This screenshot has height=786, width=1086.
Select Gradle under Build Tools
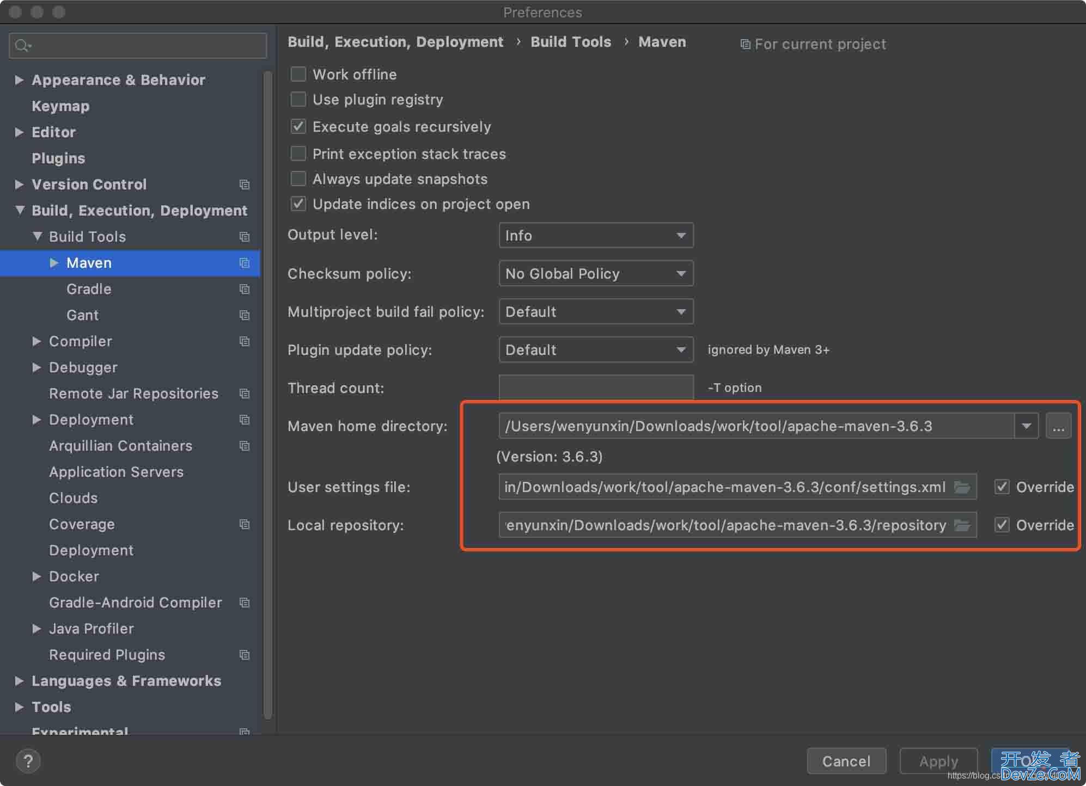click(x=89, y=289)
